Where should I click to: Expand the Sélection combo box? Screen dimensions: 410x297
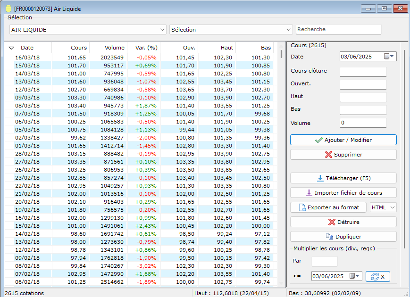click(x=289, y=30)
